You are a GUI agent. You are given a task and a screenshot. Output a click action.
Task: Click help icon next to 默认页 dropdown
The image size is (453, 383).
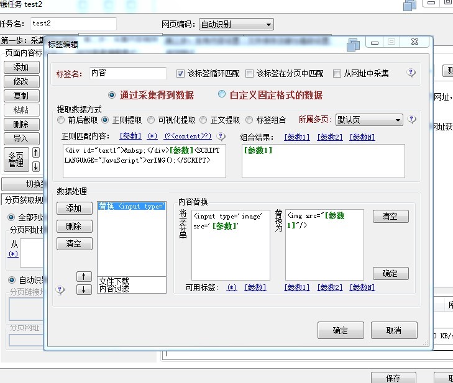click(x=411, y=119)
